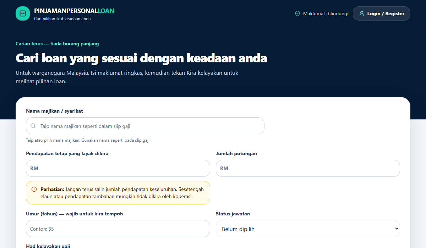
Task: Click the shield icon beside Maklumat dilindungi
Action: [x=297, y=13]
